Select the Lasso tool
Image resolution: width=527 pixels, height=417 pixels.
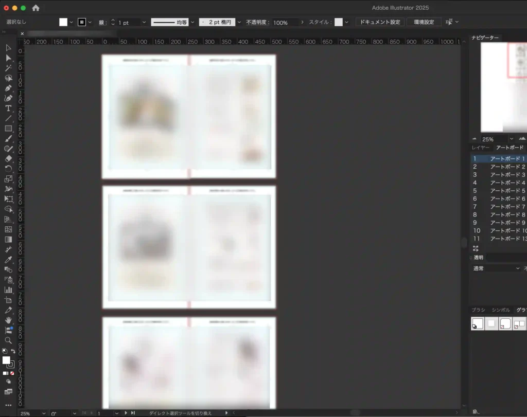(x=8, y=78)
